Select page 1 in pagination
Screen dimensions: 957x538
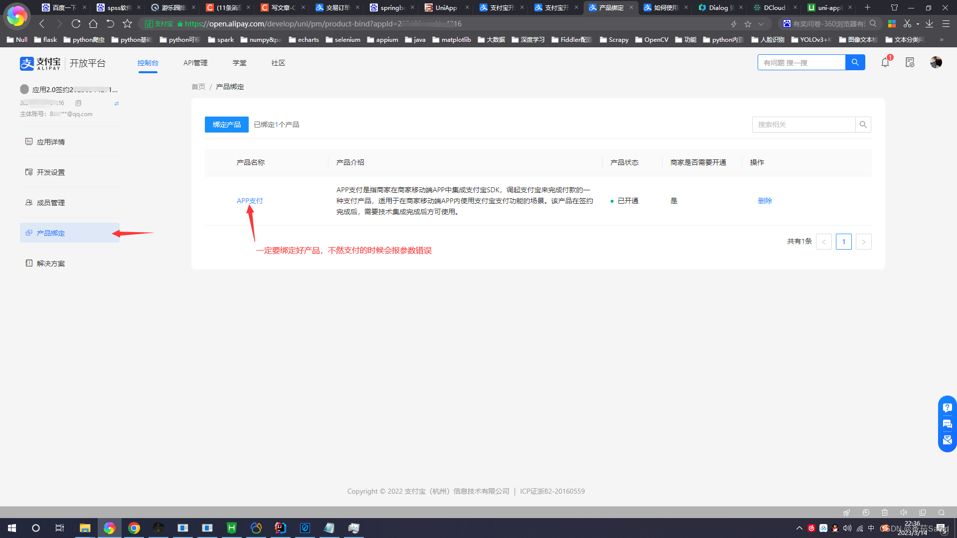click(844, 242)
